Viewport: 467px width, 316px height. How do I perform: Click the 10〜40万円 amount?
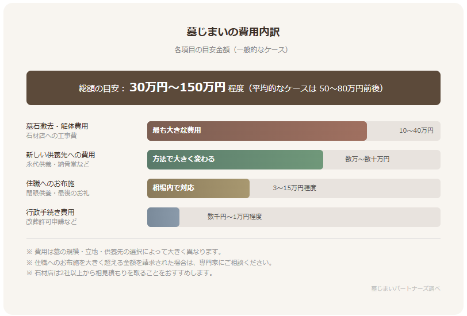(x=416, y=131)
